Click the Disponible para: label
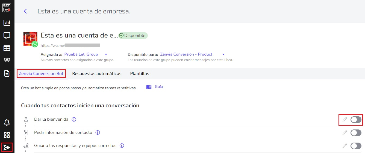 [143, 54]
